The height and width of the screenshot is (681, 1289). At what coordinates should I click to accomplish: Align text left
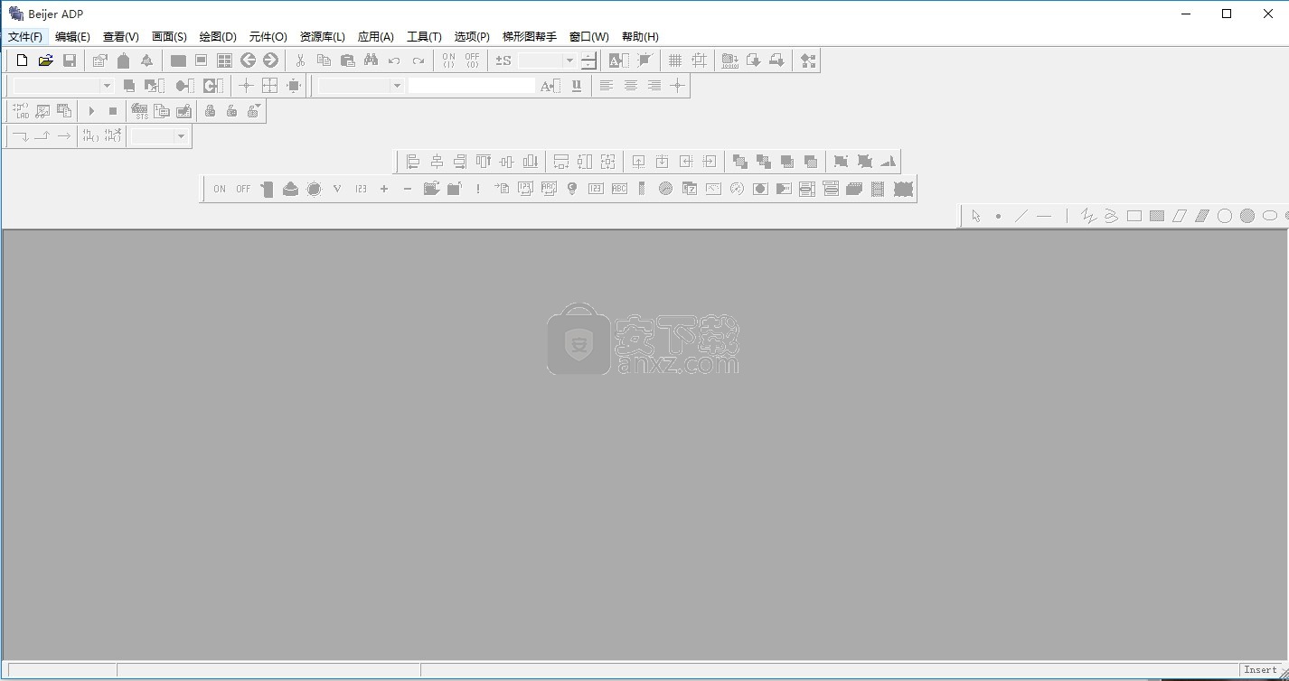607,86
